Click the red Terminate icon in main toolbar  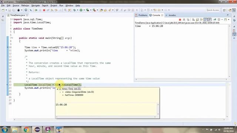44,10
